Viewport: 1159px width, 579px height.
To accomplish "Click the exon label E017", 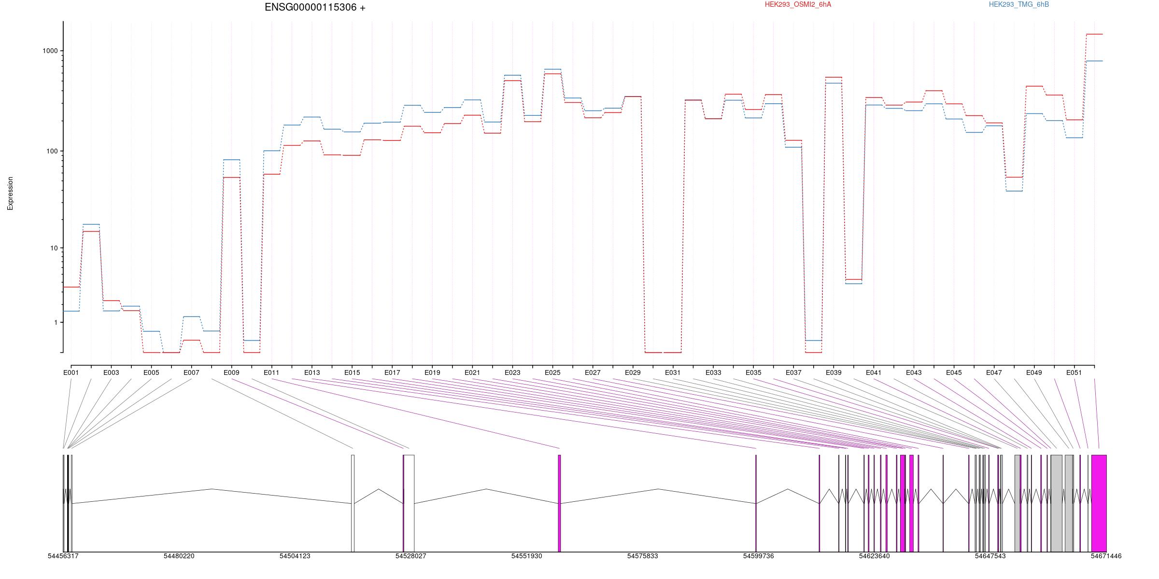I will (x=392, y=372).
